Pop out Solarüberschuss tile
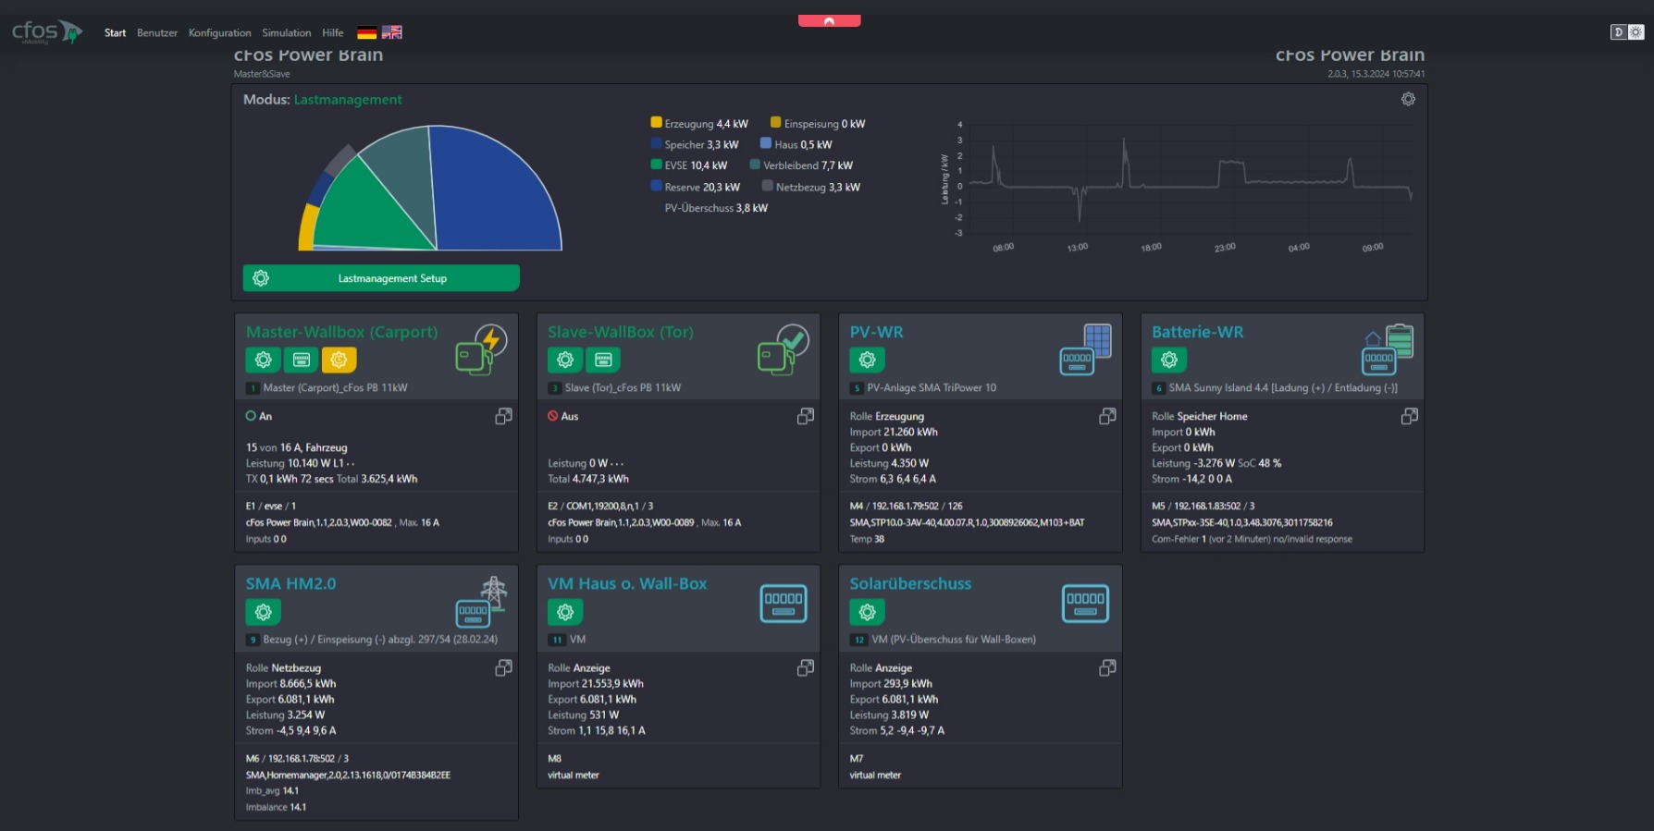This screenshot has width=1654, height=831. point(1107,667)
